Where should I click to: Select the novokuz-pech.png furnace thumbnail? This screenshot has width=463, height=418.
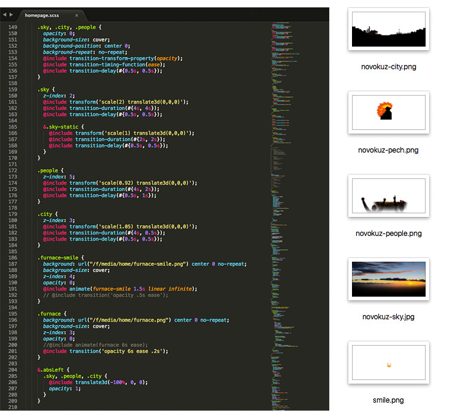(388, 112)
